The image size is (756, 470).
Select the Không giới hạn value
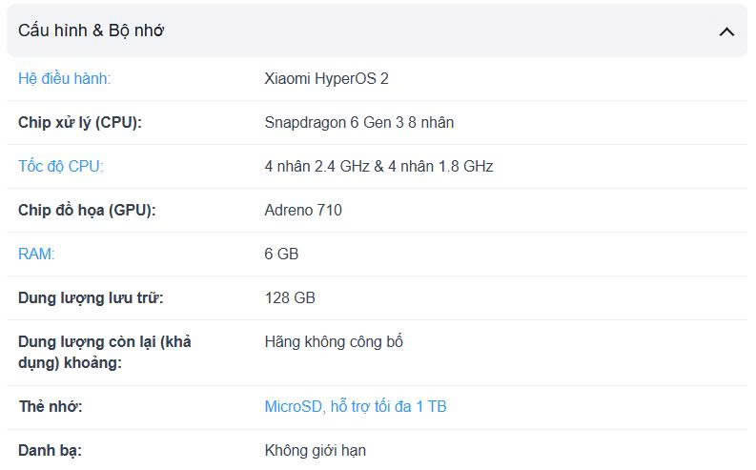pos(315,450)
